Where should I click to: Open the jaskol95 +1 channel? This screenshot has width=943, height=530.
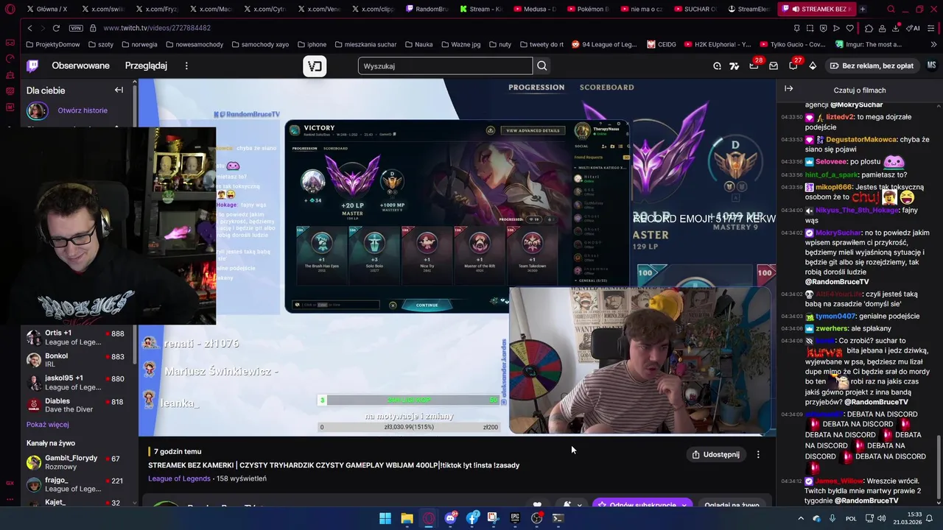coord(79,383)
